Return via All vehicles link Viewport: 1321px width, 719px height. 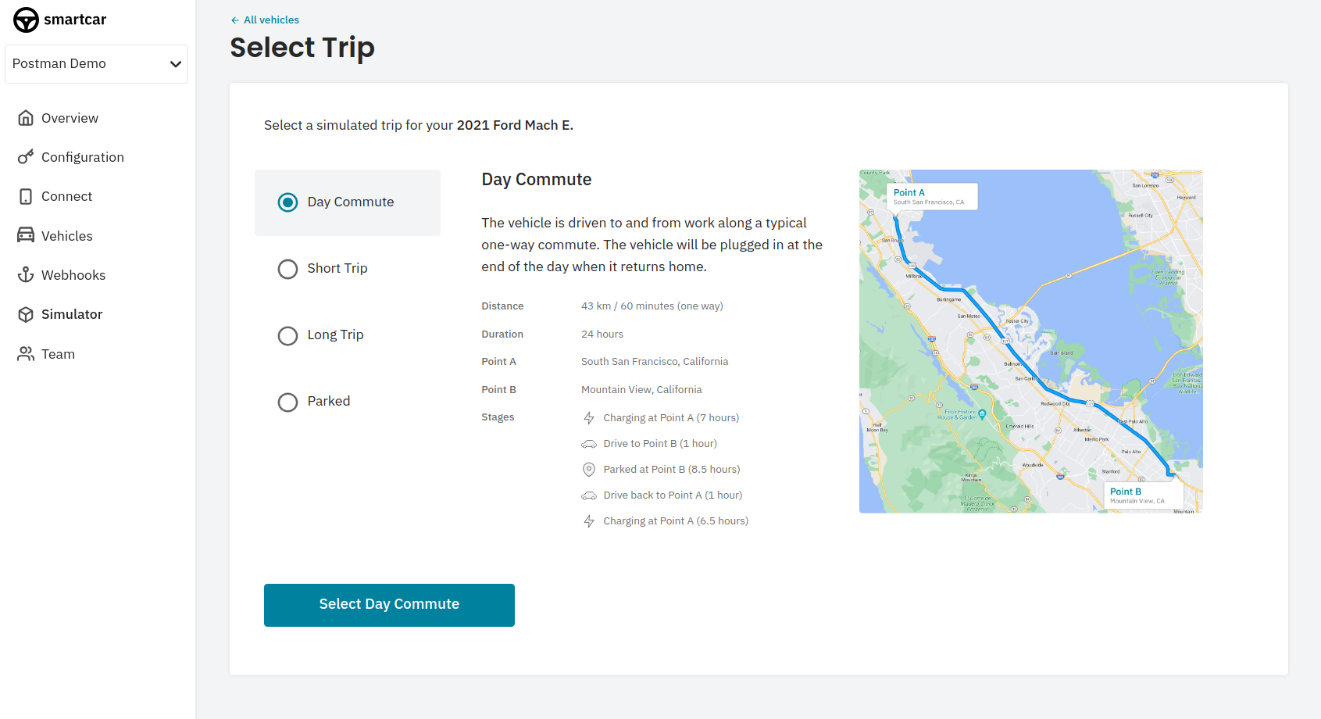point(271,20)
